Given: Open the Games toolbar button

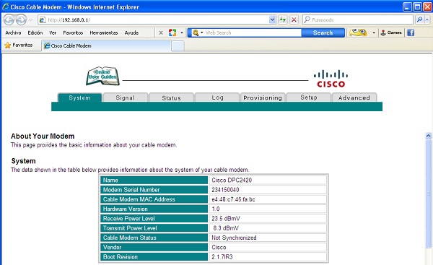Looking at the screenshot, I should click(x=390, y=32).
